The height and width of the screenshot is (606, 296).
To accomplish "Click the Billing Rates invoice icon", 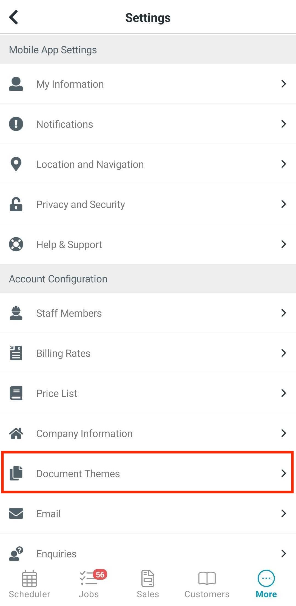I will click(16, 353).
